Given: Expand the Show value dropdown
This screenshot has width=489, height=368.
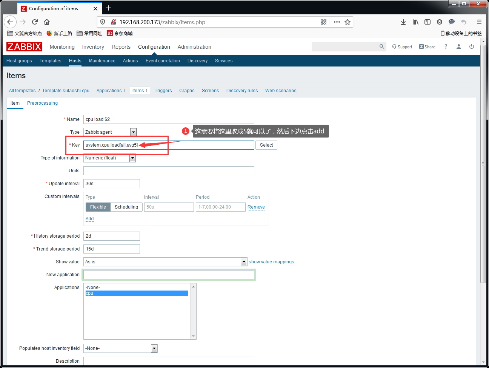Looking at the screenshot, I should 165,262.
